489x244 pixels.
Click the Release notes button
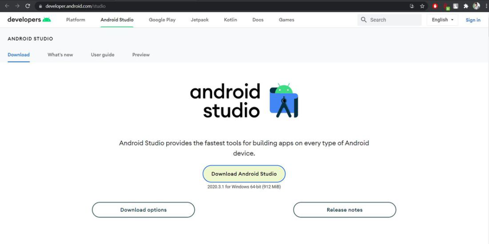pyautogui.click(x=344, y=210)
